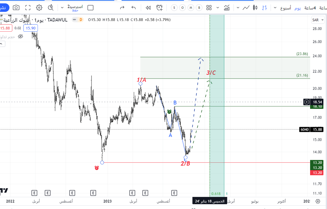Select anchor circle at 1/A peak
Image resolution: width=327 pixels, height=209 pixels.
coord(140,83)
